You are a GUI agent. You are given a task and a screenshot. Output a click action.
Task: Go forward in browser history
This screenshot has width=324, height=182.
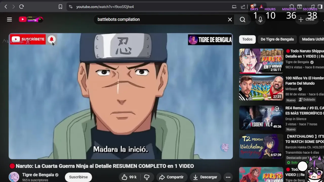[x=13, y=7]
